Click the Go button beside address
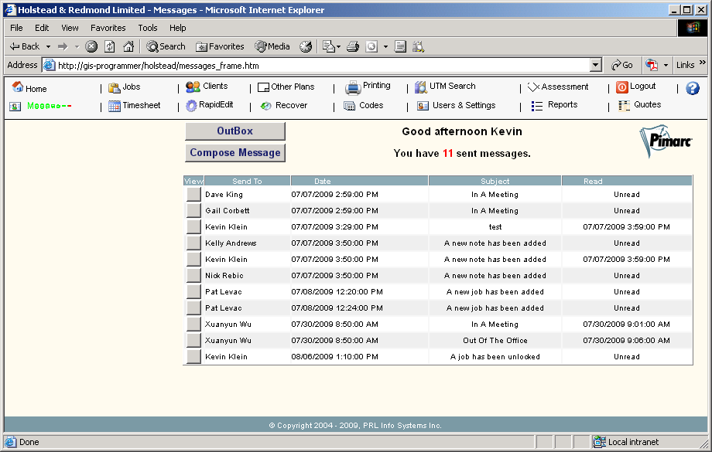Viewport: 712px width, 452px height. (622, 65)
